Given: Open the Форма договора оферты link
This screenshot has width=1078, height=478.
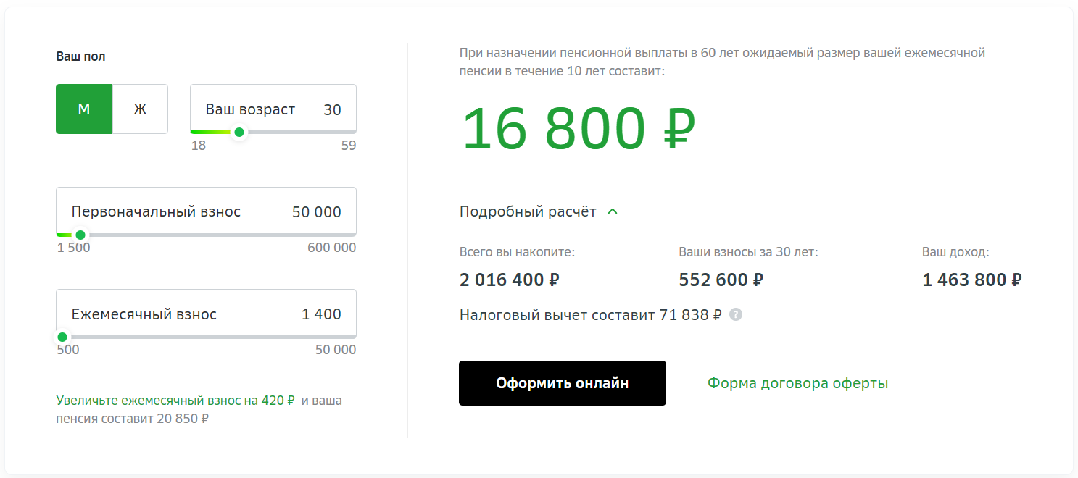Looking at the screenshot, I should [x=797, y=382].
